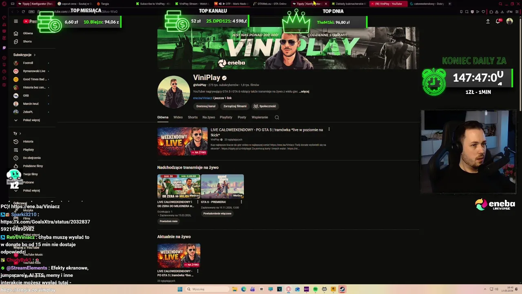The width and height of the screenshot is (522, 294).
Task: Switch to the Shorts channel tab
Action: (192, 117)
